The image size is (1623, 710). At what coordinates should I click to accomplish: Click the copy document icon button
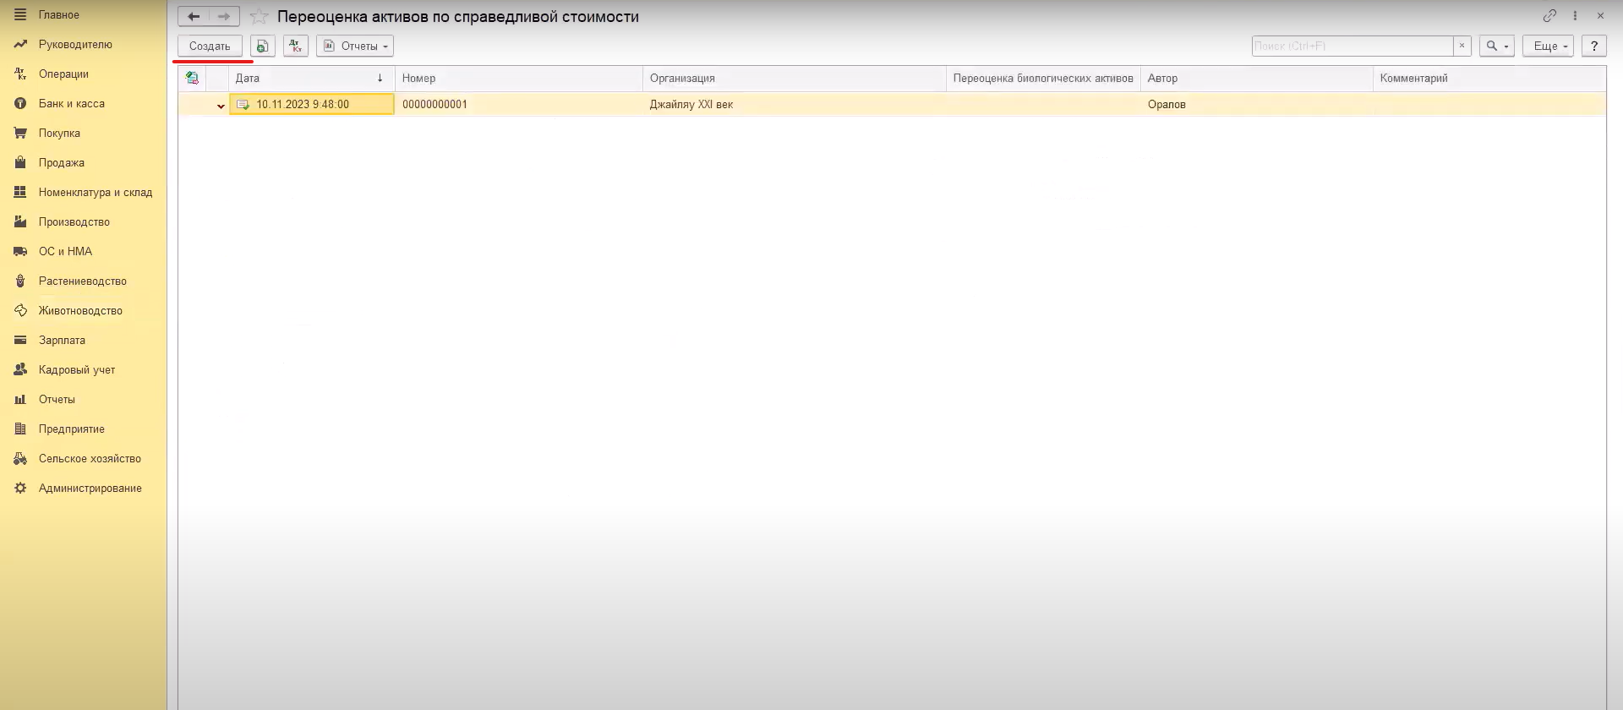click(x=263, y=46)
